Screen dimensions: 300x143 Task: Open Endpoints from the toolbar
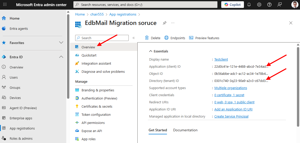(175, 38)
